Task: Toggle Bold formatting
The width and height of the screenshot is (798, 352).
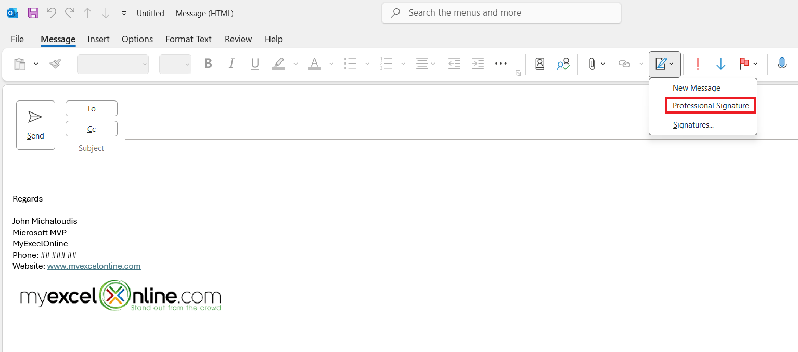Action: [208, 64]
